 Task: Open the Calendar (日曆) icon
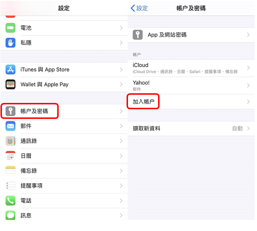tap(11, 156)
